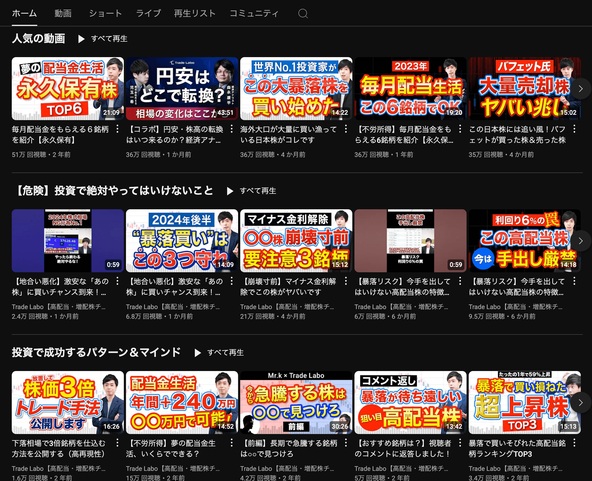Viewport: 592px width, 481px height.
Task: Expand the 人気の動画 row with the right arrow
Action: click(581, 89)
